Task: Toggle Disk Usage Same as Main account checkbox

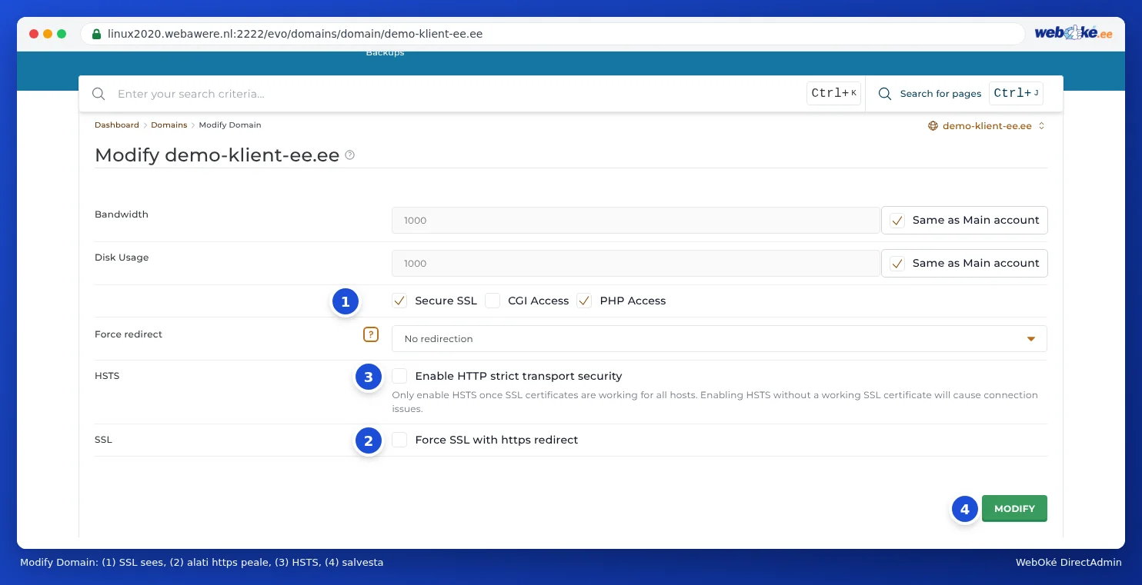Action: pyautogui.click(x=897, y=264)
